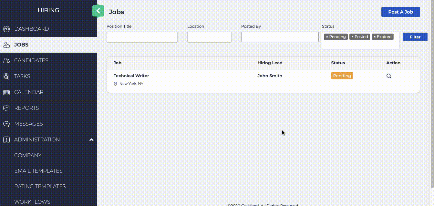This screenshot has height=206, width=434.
Task: Click the Post A Job button
Action: click(400, 12)
